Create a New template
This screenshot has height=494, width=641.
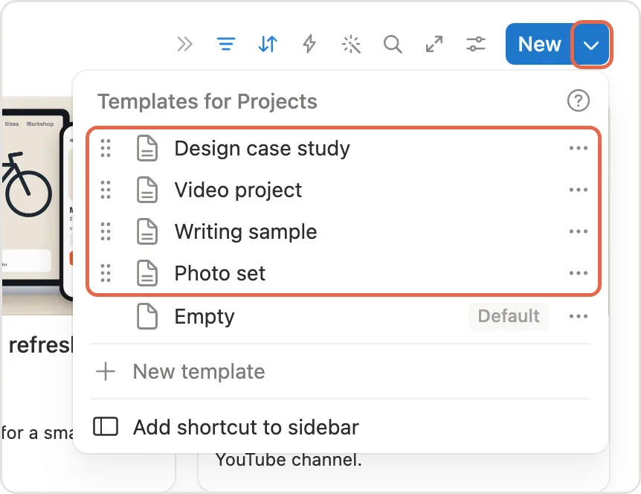point(341,371)
